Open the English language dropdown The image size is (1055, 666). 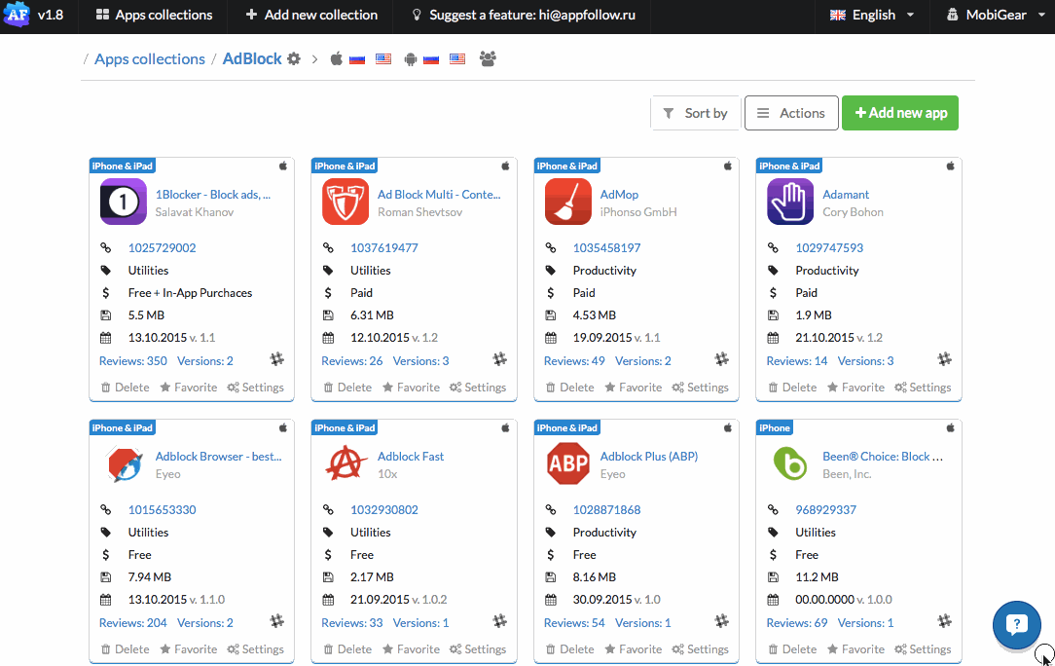click(871, 15)
